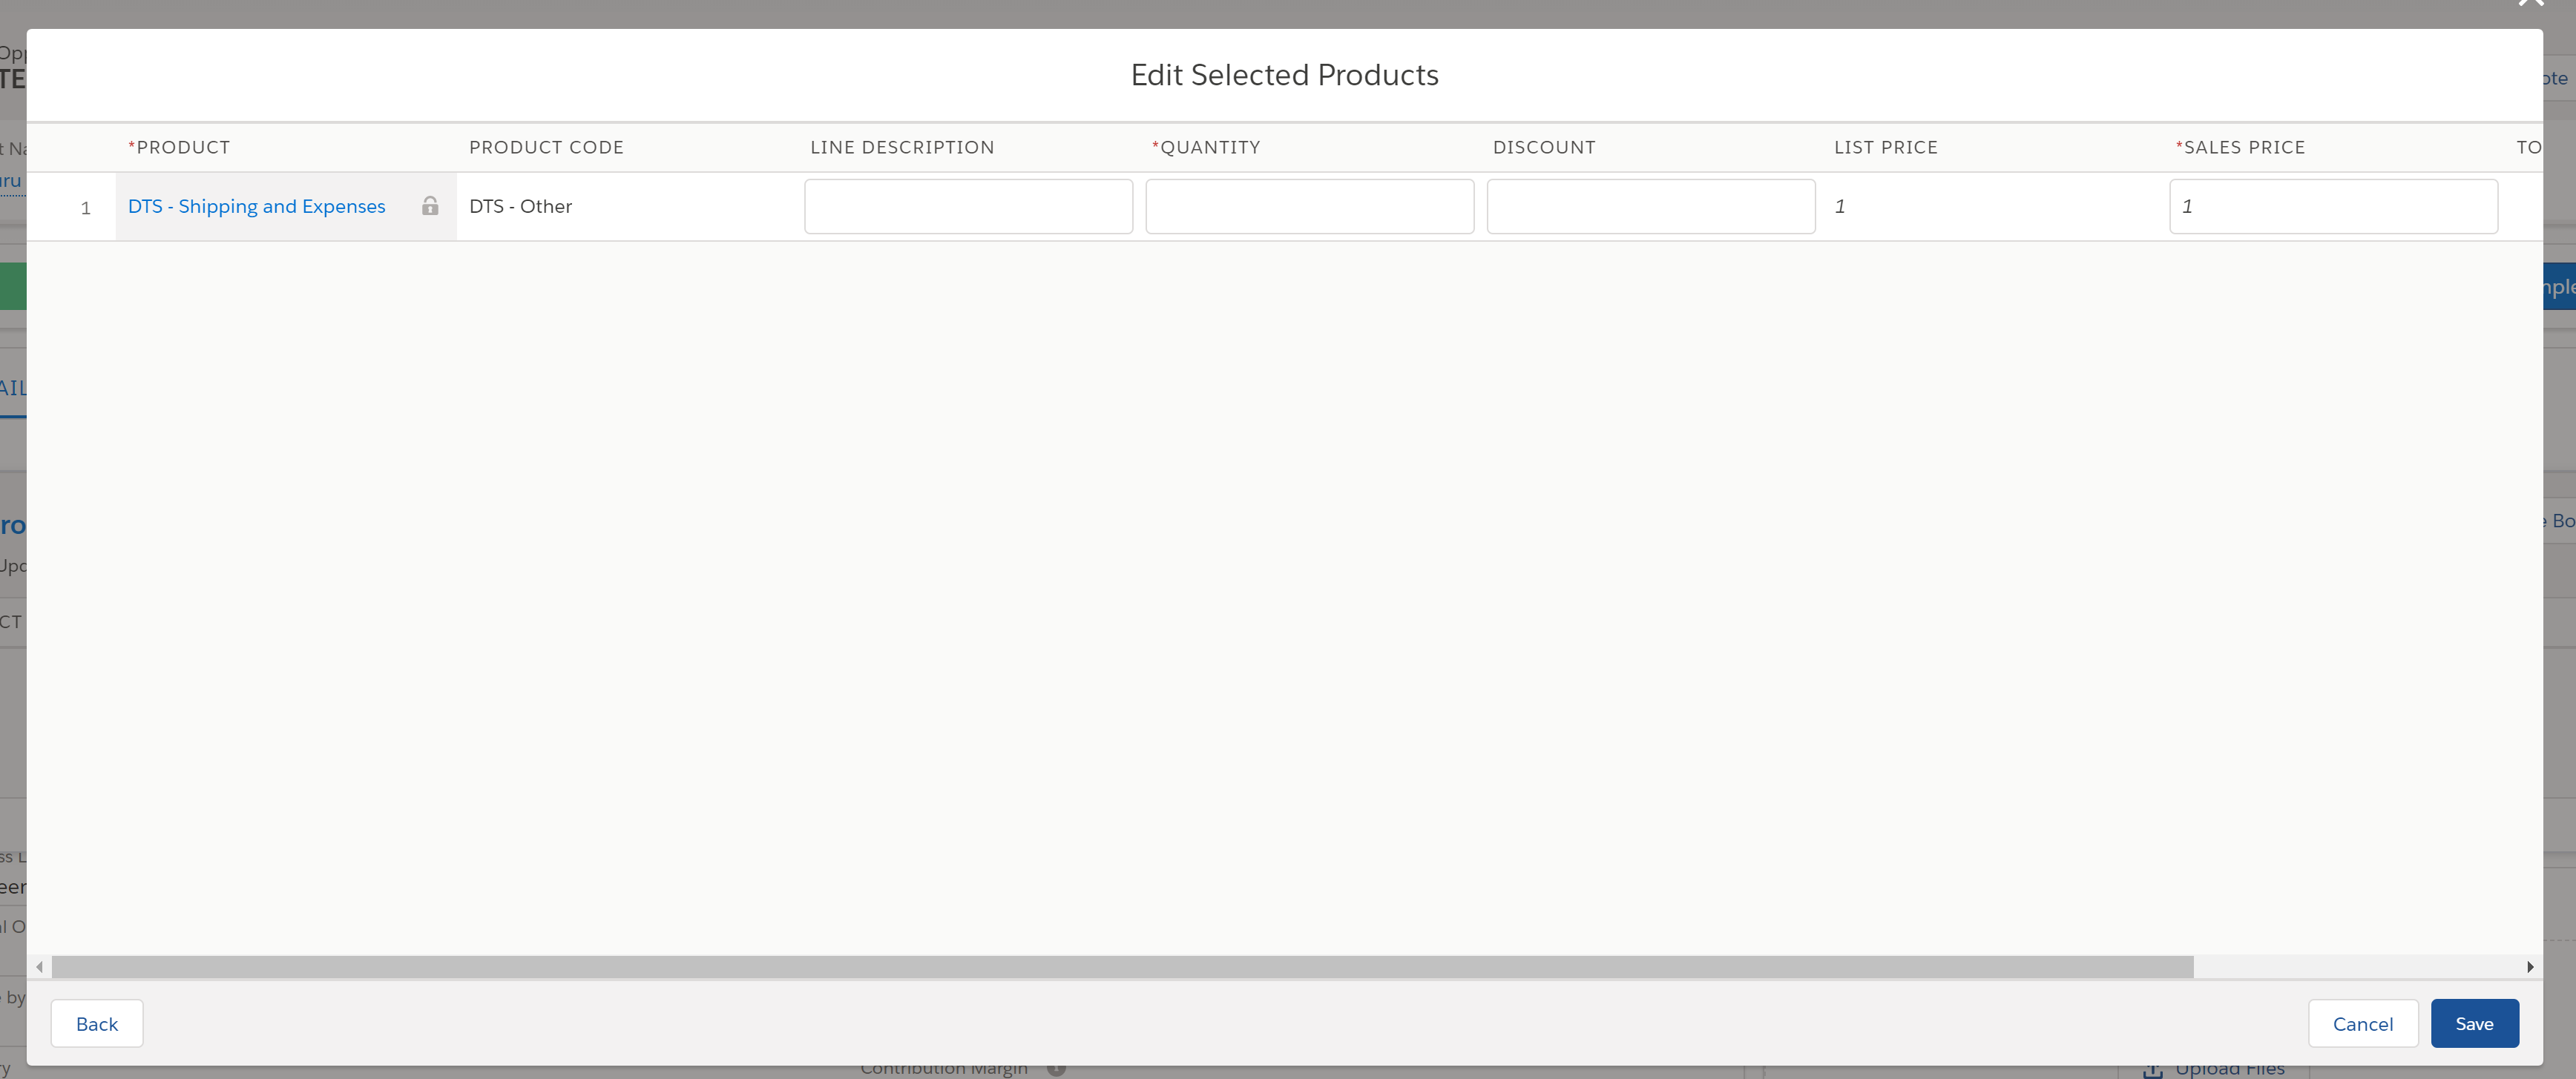Viewport: 2576px width, 1079px height.
Task: Close the Edit Selected Products dialog
Action: [x=2530, y=4]
